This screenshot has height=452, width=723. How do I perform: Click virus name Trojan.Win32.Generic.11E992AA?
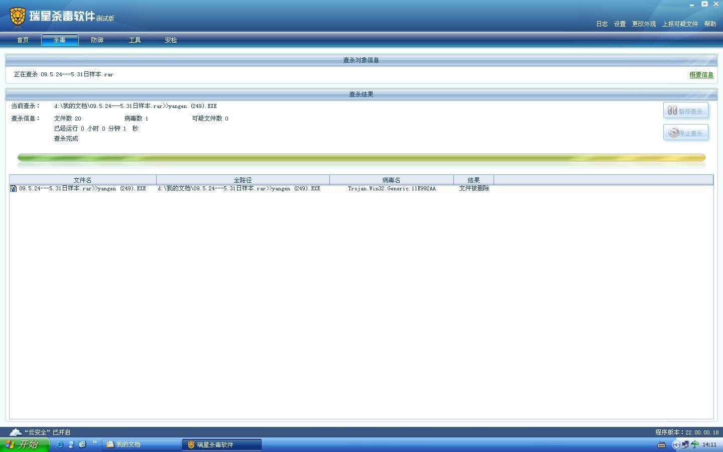pos(392,188)
